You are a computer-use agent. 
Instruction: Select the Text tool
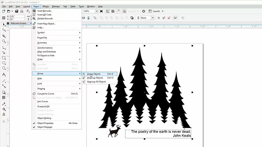(x=4, y=75)
